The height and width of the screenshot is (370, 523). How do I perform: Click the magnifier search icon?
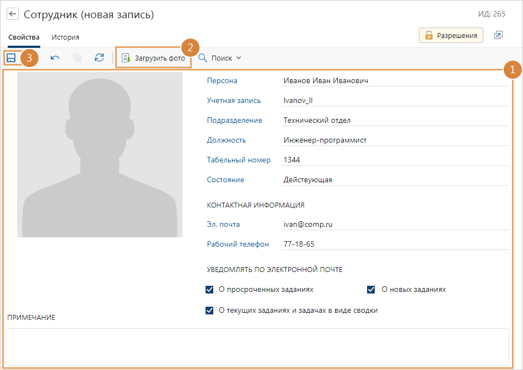[x=203, y=58]
